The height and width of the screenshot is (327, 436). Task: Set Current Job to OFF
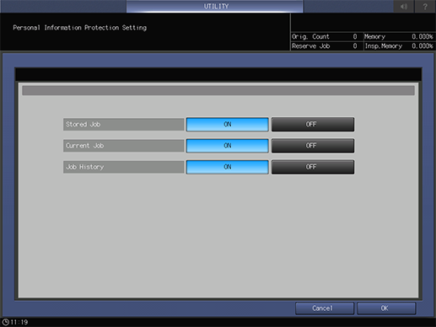tap(313, 146)
